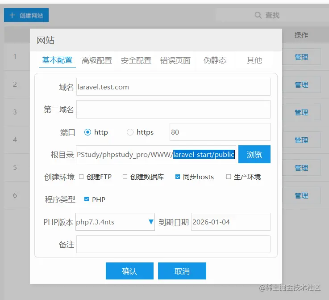Image resolution: width=329 pixels, height=300 pixels.
Task: Click the 确认 confirm button
Action: [129, 271]
